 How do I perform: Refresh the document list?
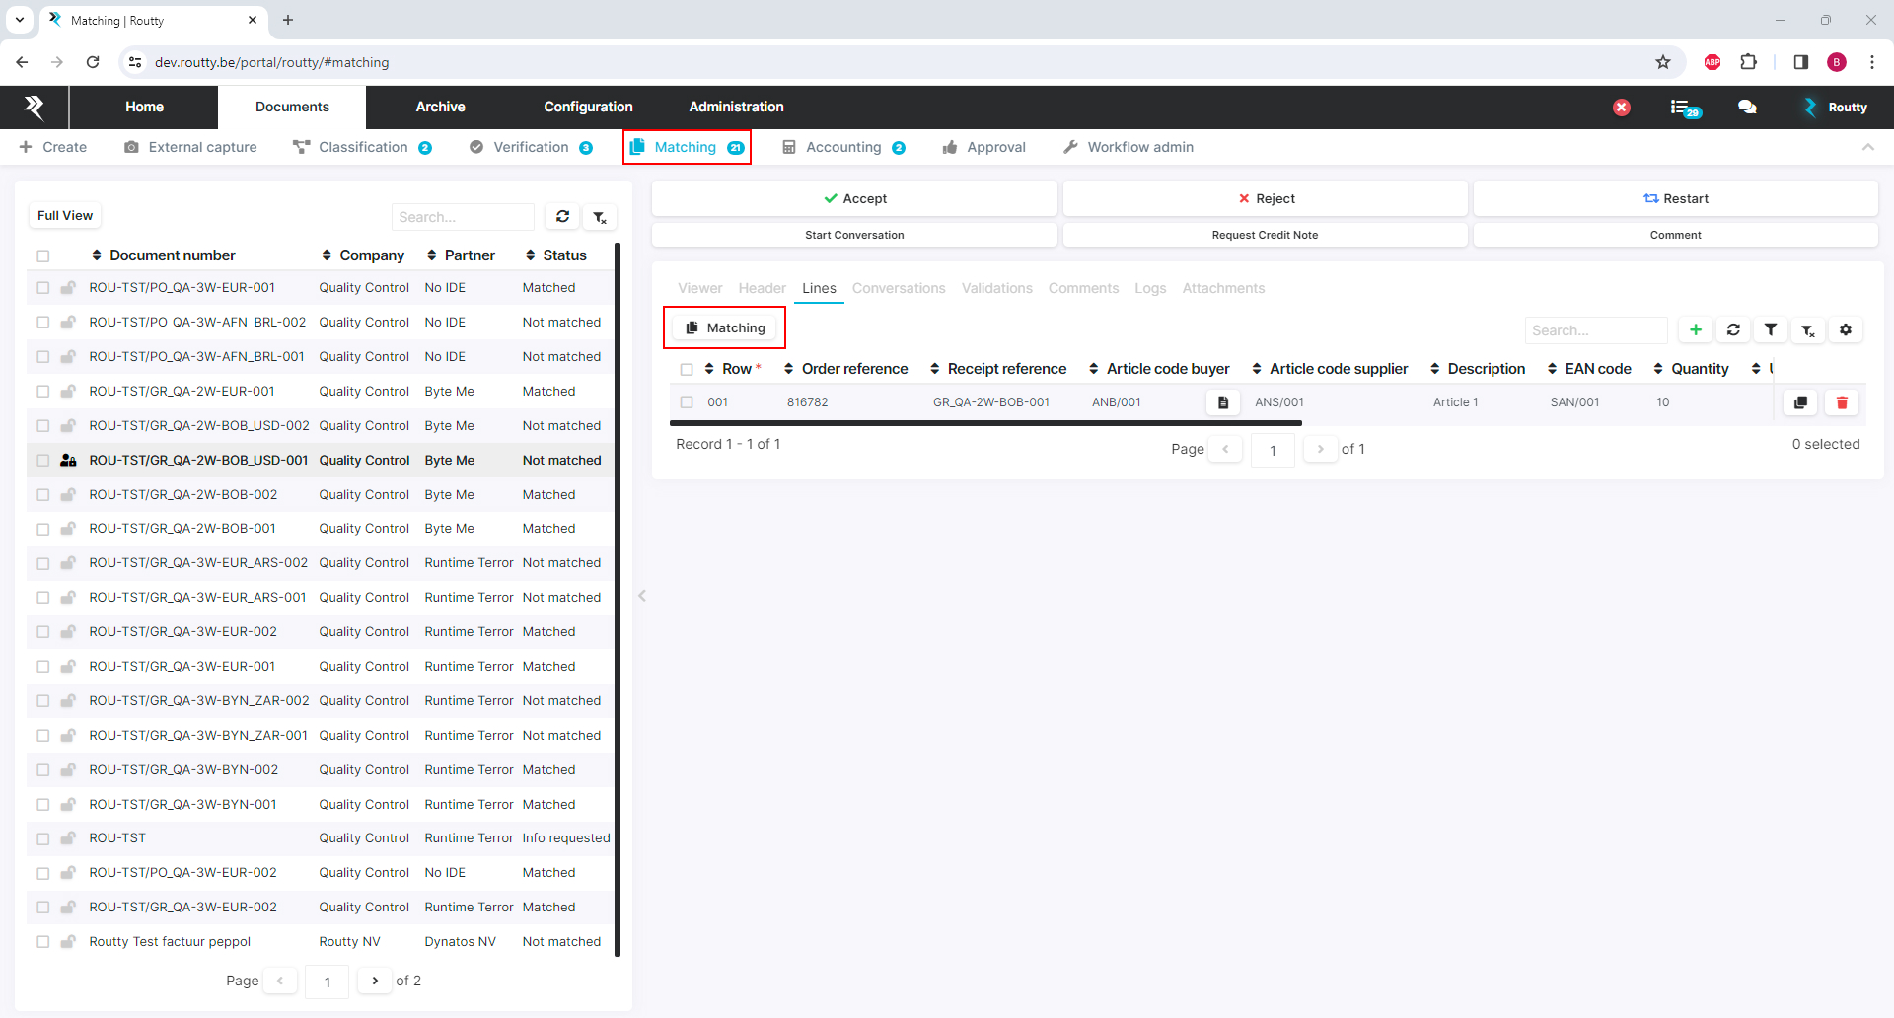[562, 217]
